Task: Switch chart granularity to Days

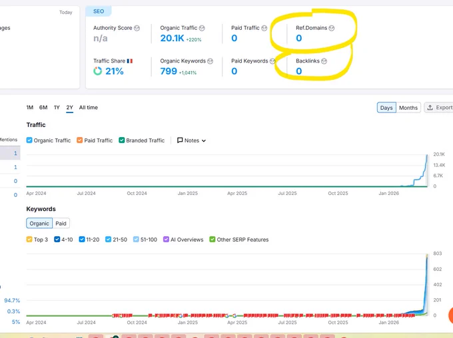Action: pyautogui.click(x=386, y=108)
